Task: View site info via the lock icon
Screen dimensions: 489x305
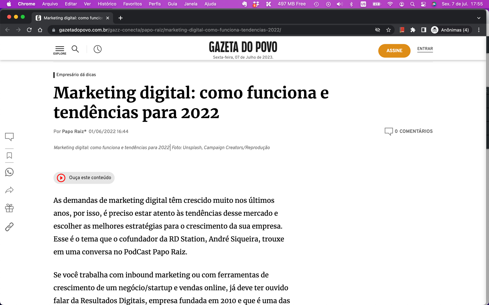Action: point(53,30)
